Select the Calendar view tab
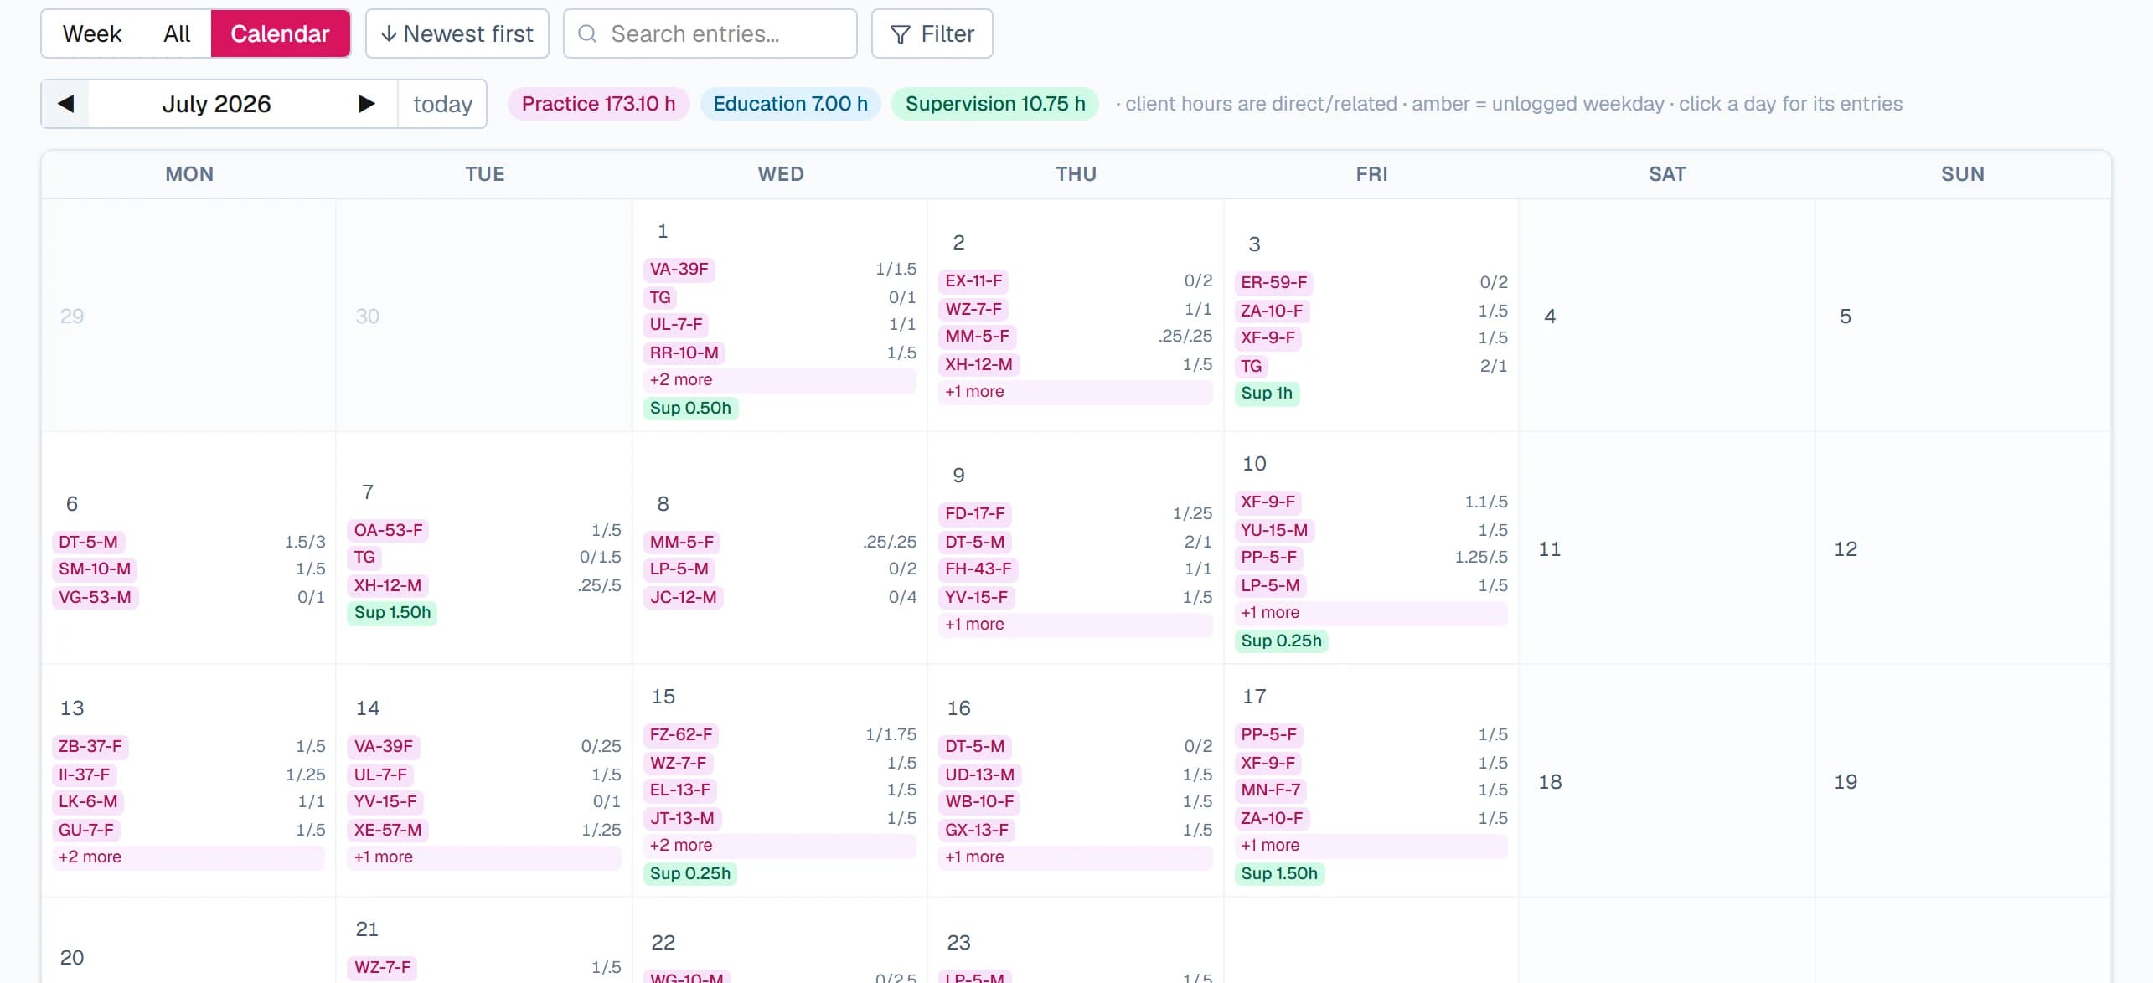 pos(280,33)
